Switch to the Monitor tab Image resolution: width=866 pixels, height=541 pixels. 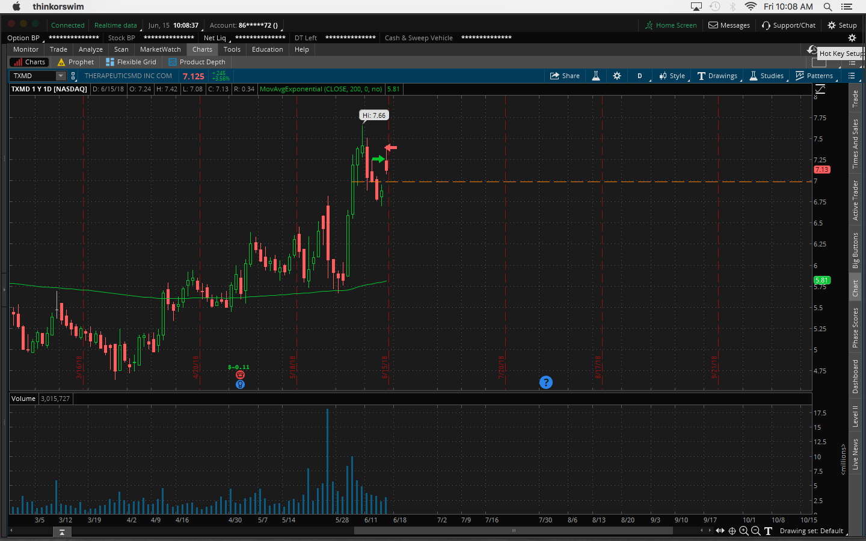click(x=26, y=49)
